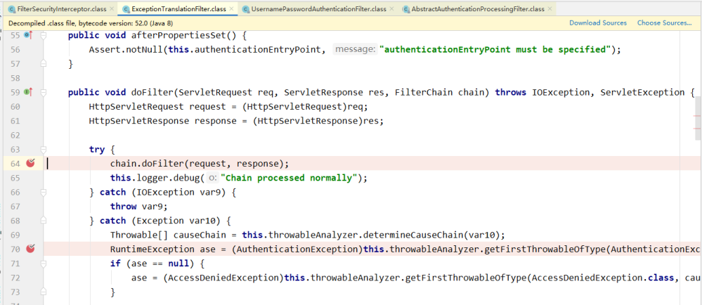Viewport: 702px width, 305px height.
Task: Click the string "authenticationEntryPoint must be specified"
Action: (495, 50)
